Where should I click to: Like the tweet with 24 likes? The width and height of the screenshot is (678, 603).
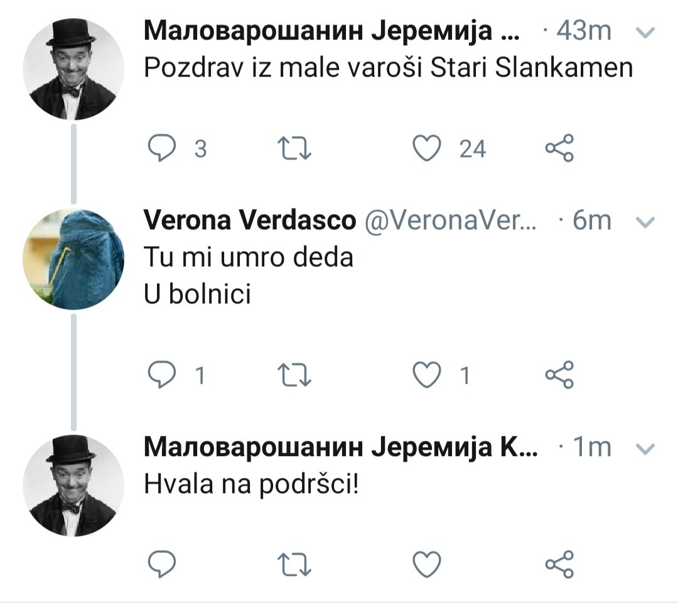pos(428,149)
